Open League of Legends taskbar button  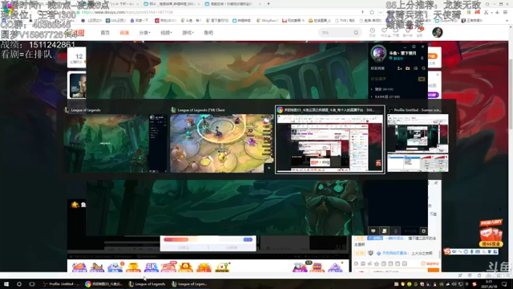147,284
